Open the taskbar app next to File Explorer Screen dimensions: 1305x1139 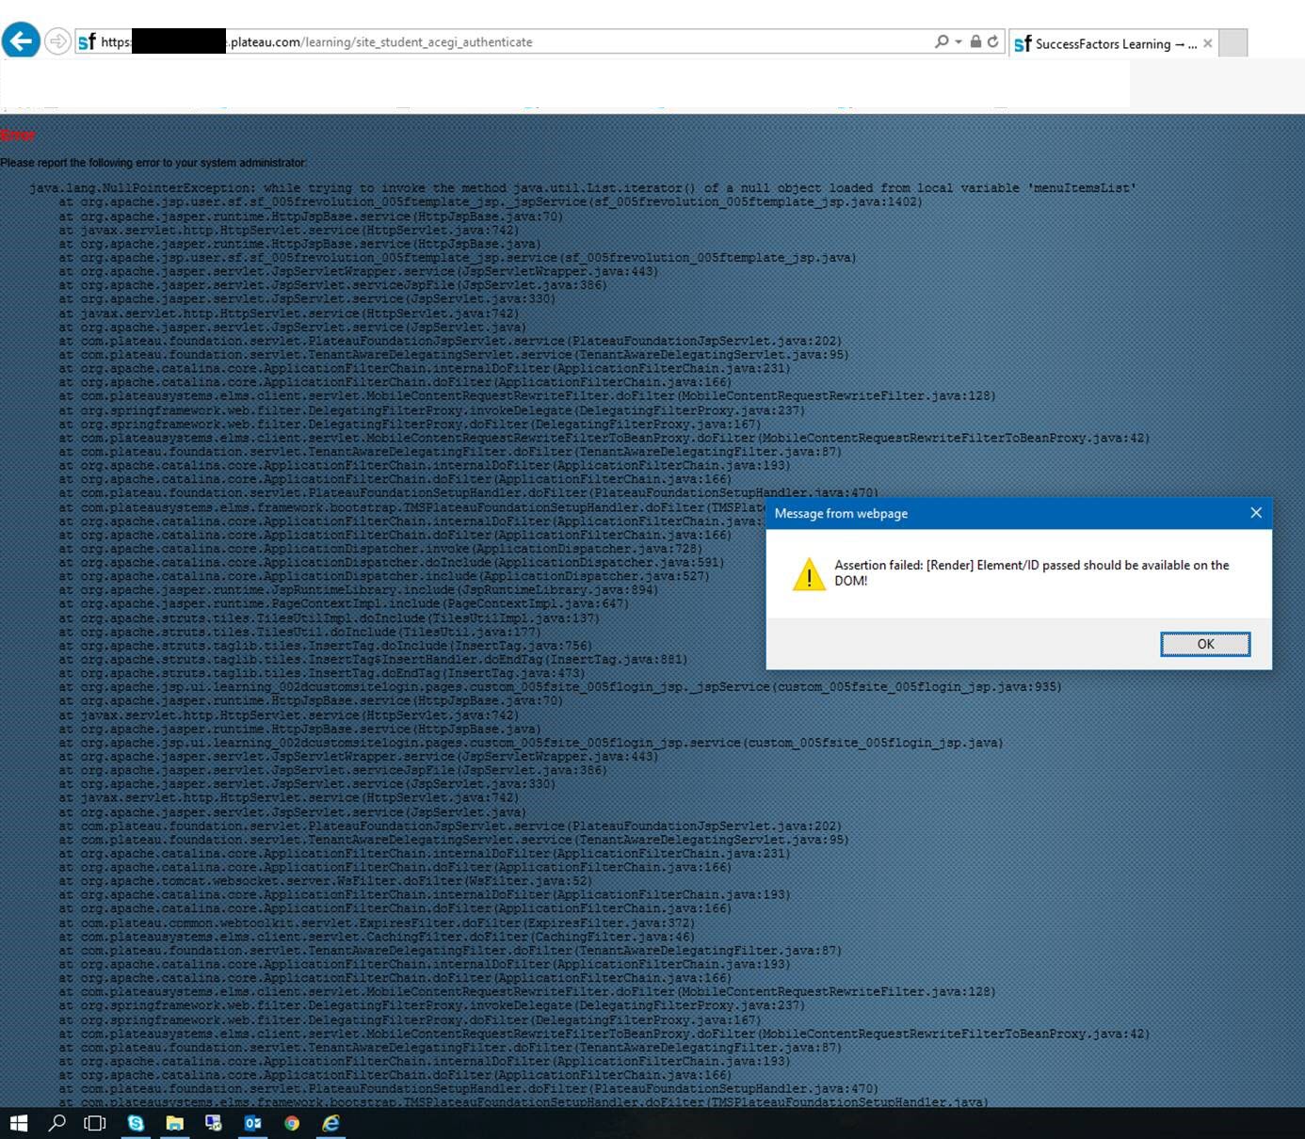pos(214,1123)
